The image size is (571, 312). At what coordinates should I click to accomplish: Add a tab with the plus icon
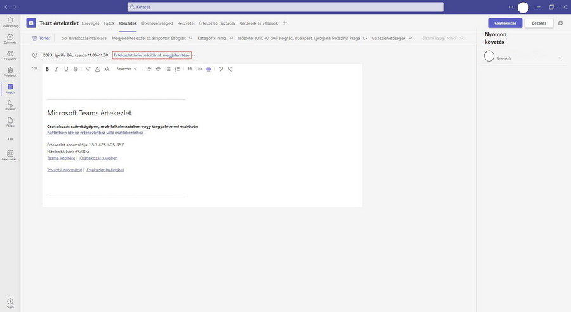pyautogui.click(x=285, y=23)
